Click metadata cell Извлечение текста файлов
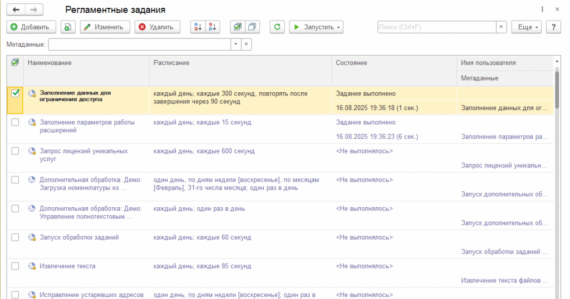Screen dimensions: 570x299 [x=504, y=281]
